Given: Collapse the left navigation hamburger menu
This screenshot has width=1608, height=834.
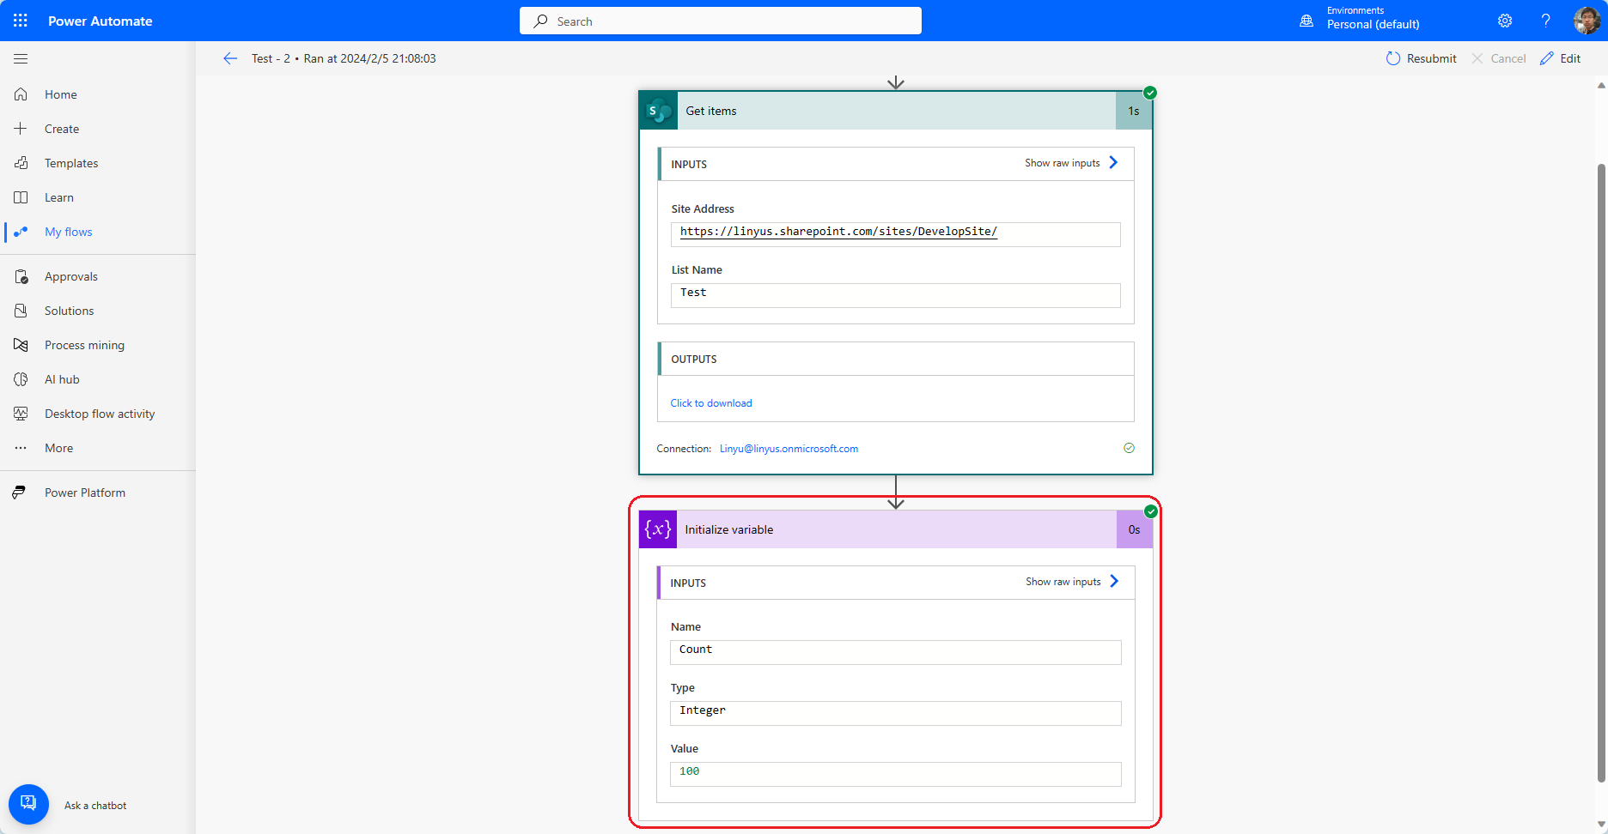Looking at the screenshot, I should click(x=21, y=58).
